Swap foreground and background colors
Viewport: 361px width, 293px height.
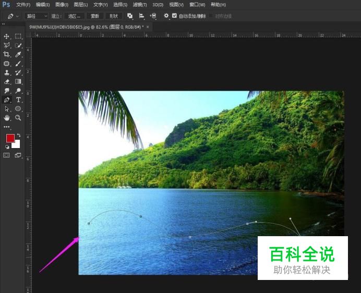(x=19, y=135)
